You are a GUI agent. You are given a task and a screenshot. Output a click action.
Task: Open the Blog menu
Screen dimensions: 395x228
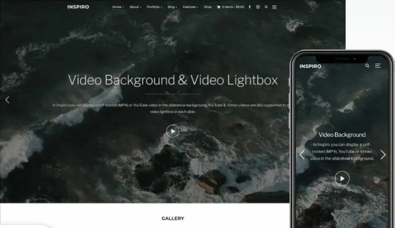[172, 7]
